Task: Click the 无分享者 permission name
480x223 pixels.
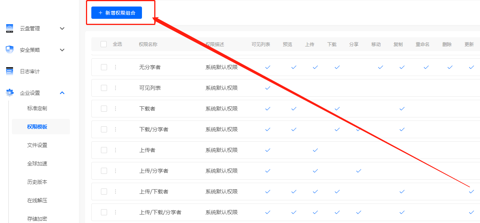Action: [150, 67]
